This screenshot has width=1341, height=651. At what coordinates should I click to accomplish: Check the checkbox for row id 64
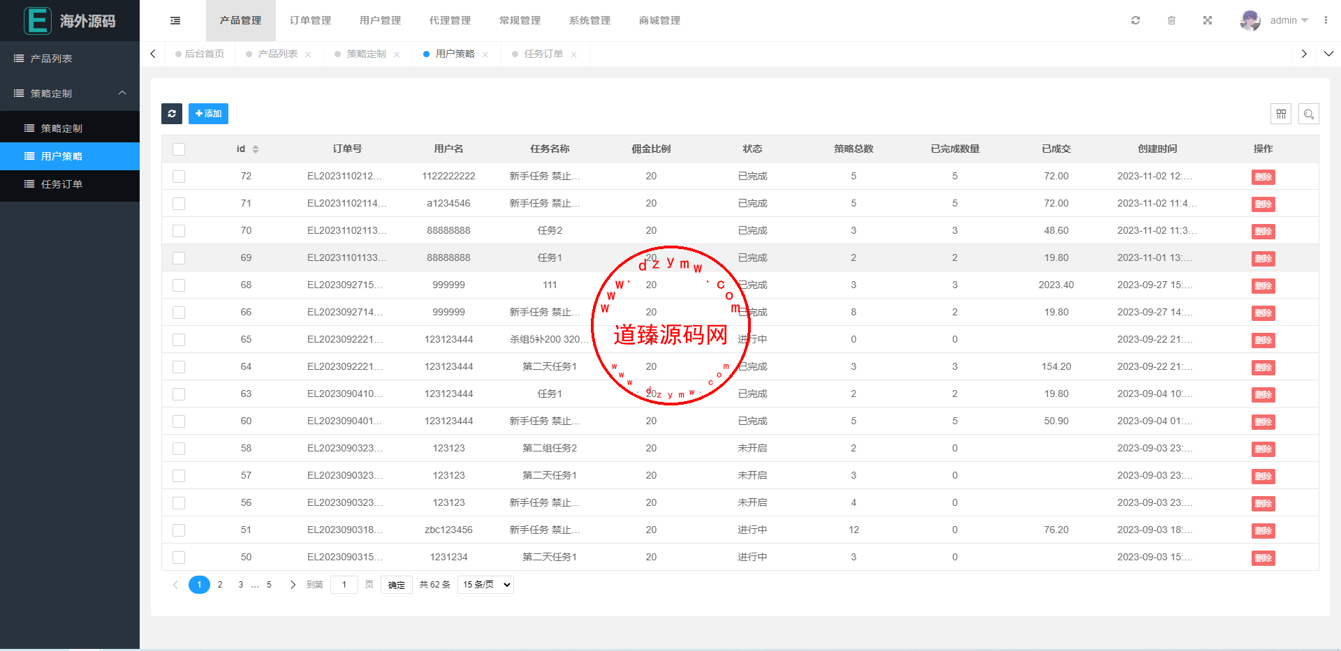(179, 367)
